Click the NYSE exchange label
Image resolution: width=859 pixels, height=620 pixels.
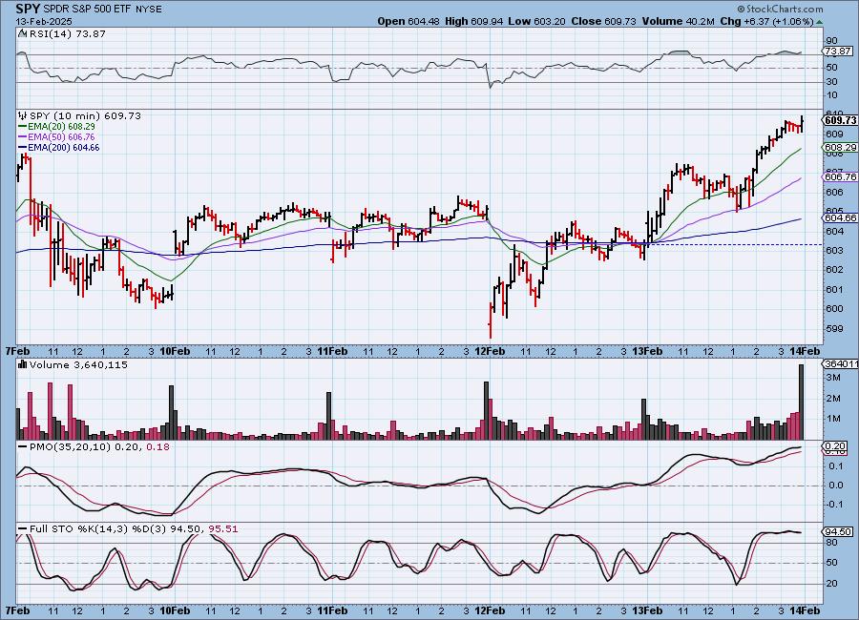pyautogui.click(x=149, y=10)
